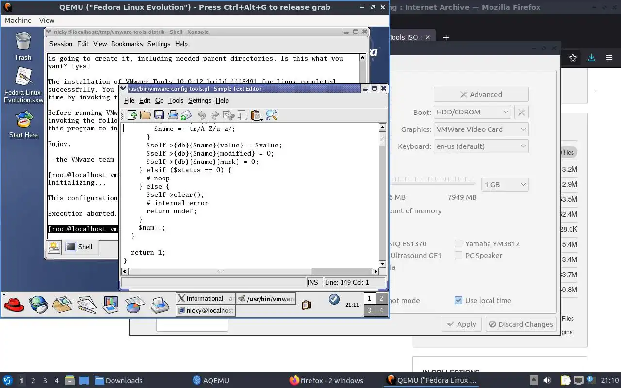Click the INS indicator in editor status bar
The width and height of the screenshot is (621, 388).
pyautogui.click(x=313, y=282)
